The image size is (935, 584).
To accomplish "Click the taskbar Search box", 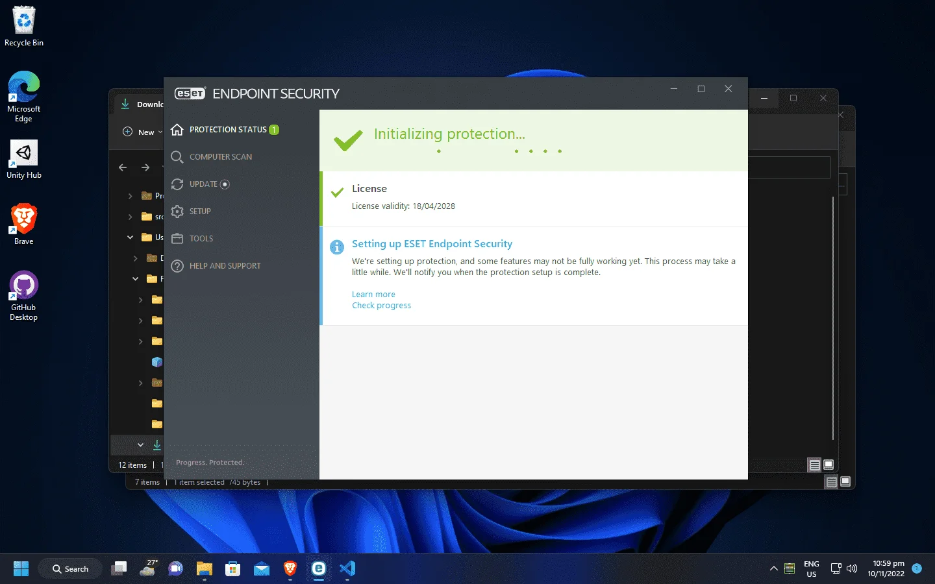I will point(71,569).
